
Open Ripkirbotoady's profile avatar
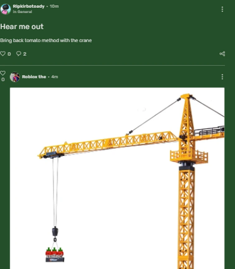click(x=6, y=9)
